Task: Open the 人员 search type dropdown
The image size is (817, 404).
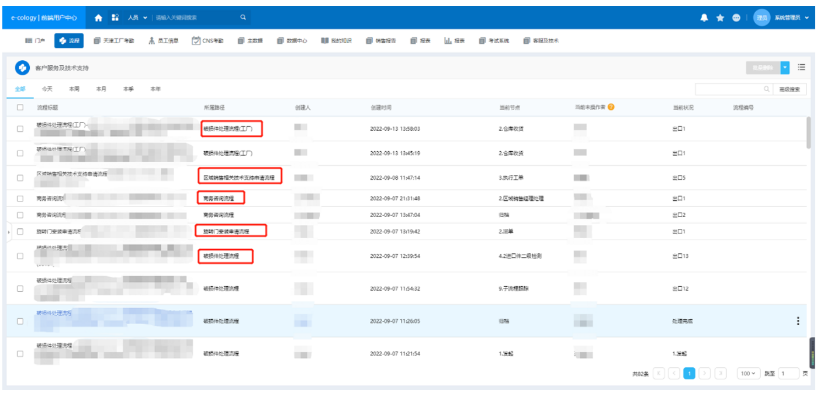Action: [137, 18]
